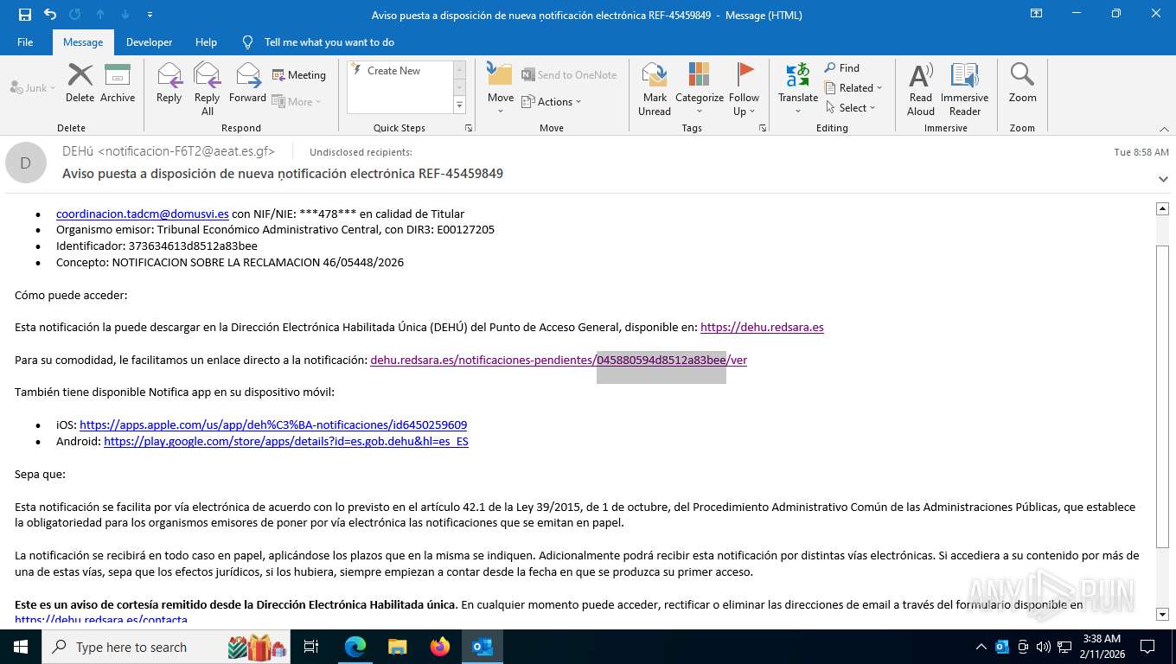The height and width of the screenshot is (664, 1176).
Task: Reply All to the message
Action: (208, 88)
